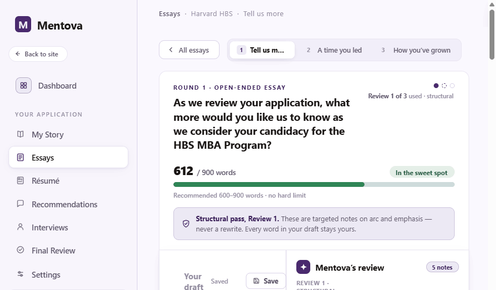
Task: Click the 'In the sweet spot' badge
Action: tap(422, 172)
